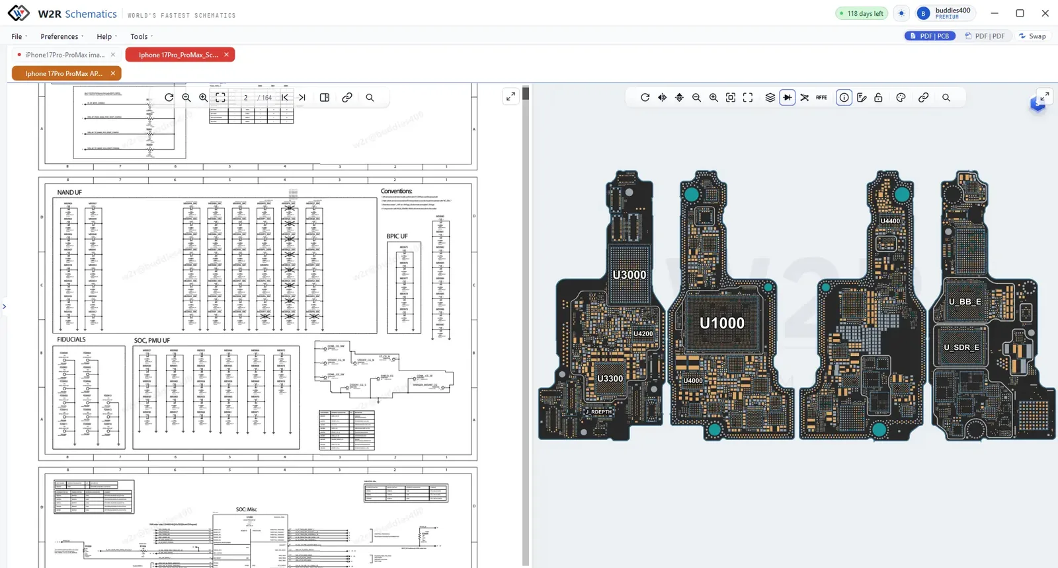
Task: Fit PCB boardview to screen
Action: [x=748, y=97]
